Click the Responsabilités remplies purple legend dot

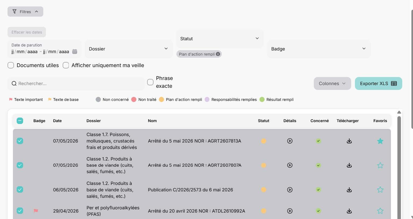[x=207, y=100]
